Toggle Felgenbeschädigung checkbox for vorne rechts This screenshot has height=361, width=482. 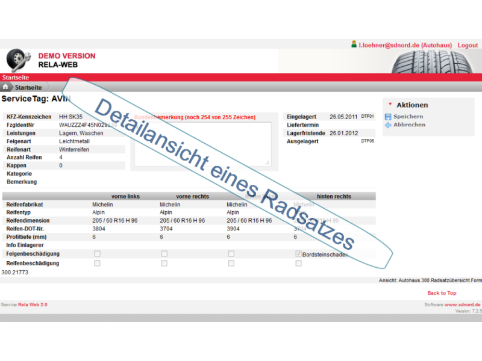pyautogui.click(x=164, y=254)
